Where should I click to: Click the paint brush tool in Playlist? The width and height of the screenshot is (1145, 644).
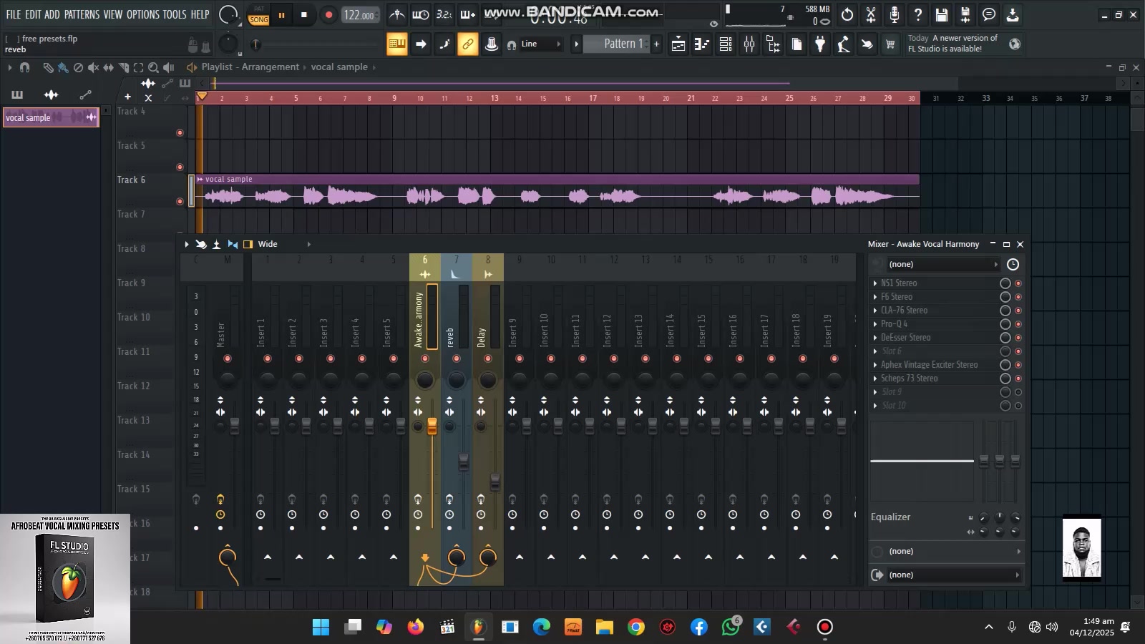coord(63,67)
